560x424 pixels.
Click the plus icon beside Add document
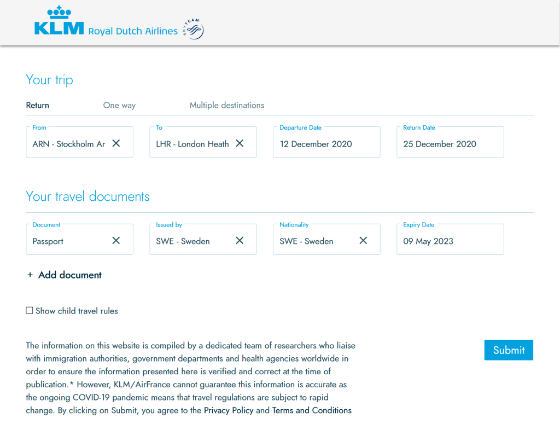[x=30, y=275]
